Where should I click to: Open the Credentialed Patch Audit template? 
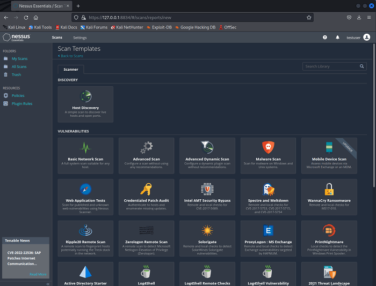pyautogui.click(x=146, y=196)
